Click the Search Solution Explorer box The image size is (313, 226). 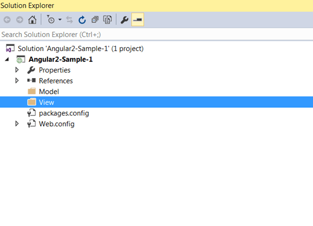[x=156, y=34]
